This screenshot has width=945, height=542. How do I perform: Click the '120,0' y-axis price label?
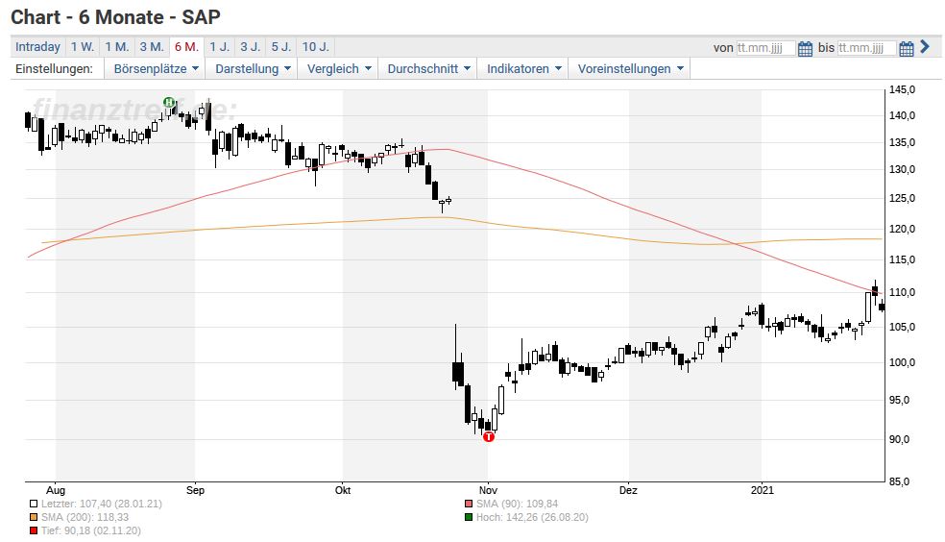(902, 229)
